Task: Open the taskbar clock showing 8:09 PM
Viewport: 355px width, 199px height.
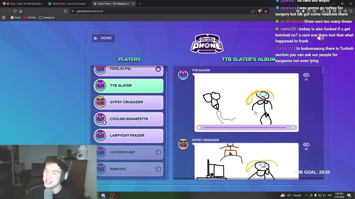Action: coord(339,195)
